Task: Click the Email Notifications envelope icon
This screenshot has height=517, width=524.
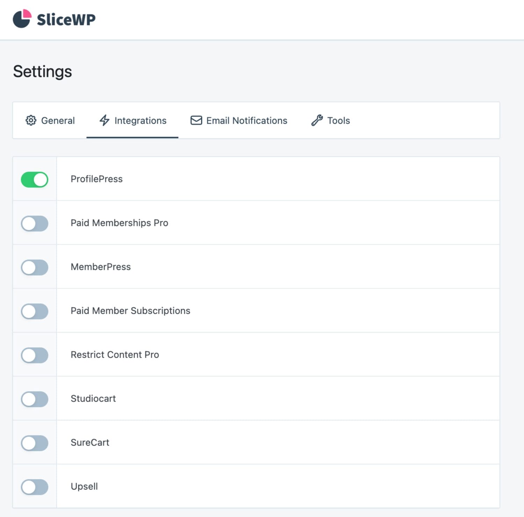Action: 196,120
